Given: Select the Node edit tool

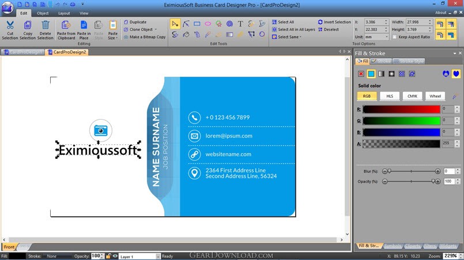Looking at the screenshot, I should [x=186, y=24].
